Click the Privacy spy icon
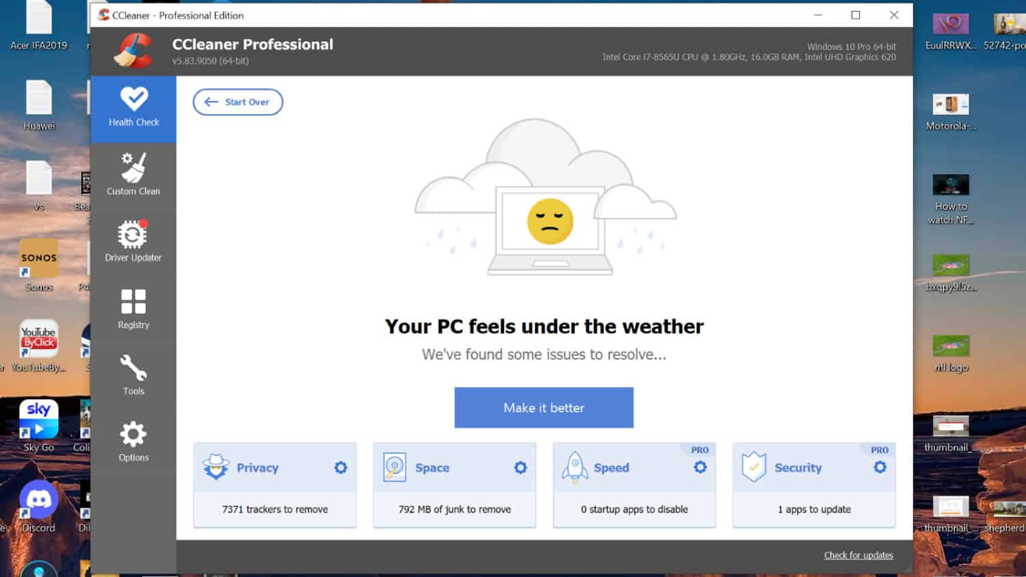This screenshot has height=577, width=1026. tap(215, 468)
